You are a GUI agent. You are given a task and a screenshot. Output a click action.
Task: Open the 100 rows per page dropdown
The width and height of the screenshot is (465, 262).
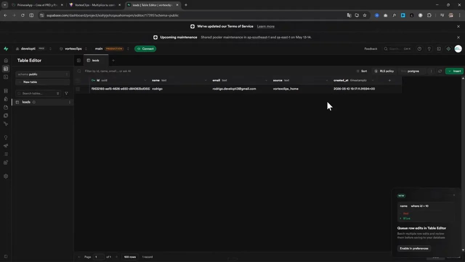130,257
